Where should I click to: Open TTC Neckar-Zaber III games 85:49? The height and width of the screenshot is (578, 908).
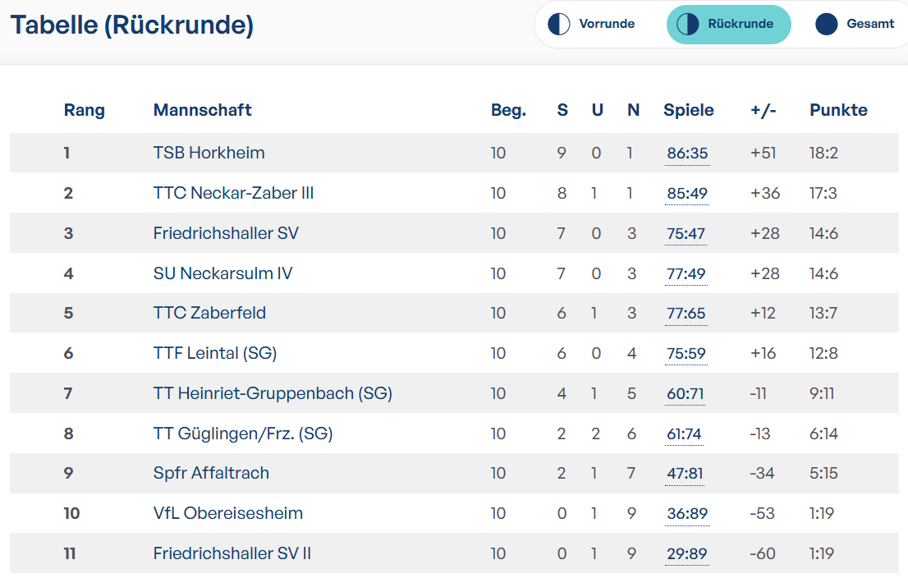coord(687,194)
